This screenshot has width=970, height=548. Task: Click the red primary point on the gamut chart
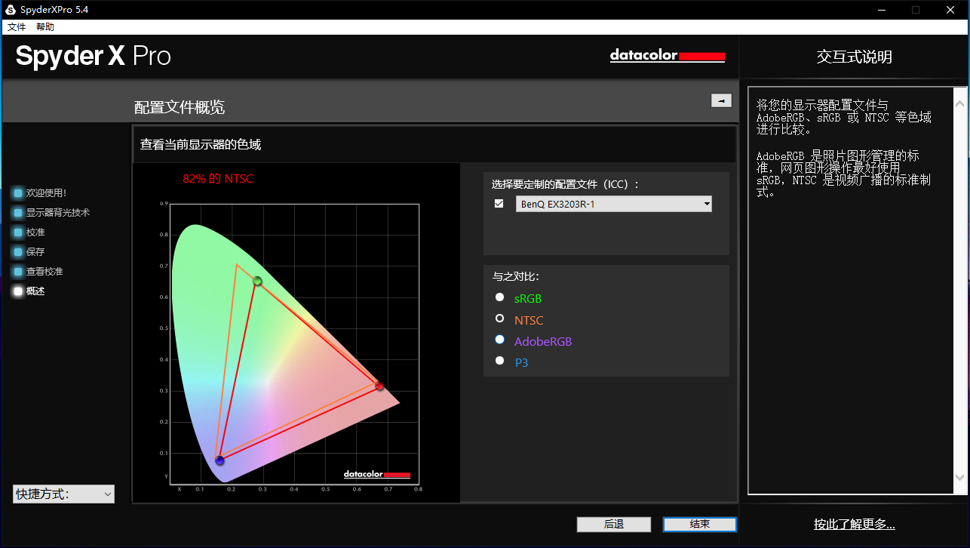click(x=379, y=386)
